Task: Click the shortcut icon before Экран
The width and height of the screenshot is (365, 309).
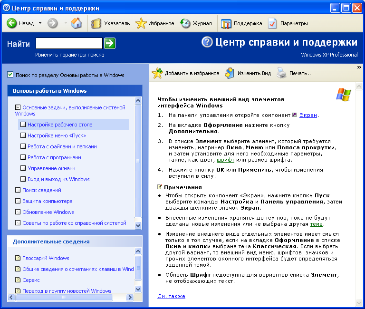Action: (295, 115)
